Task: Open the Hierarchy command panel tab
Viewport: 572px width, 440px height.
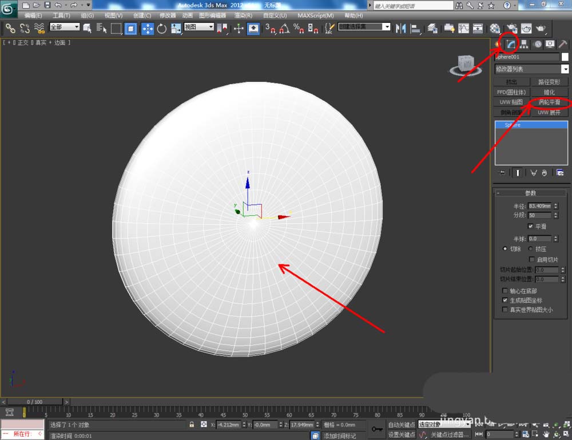Action: [524, 44]
